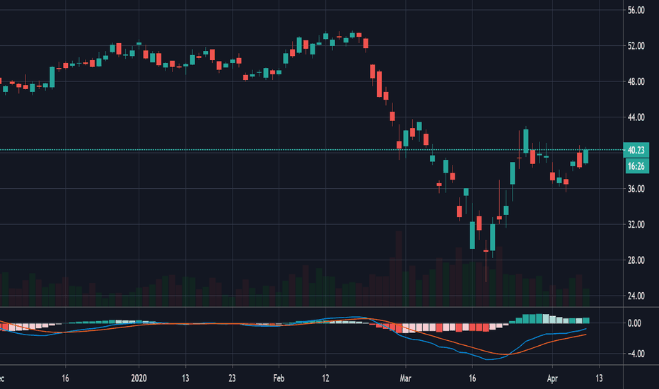Click the 36.00 price axis label

[636, 189]
